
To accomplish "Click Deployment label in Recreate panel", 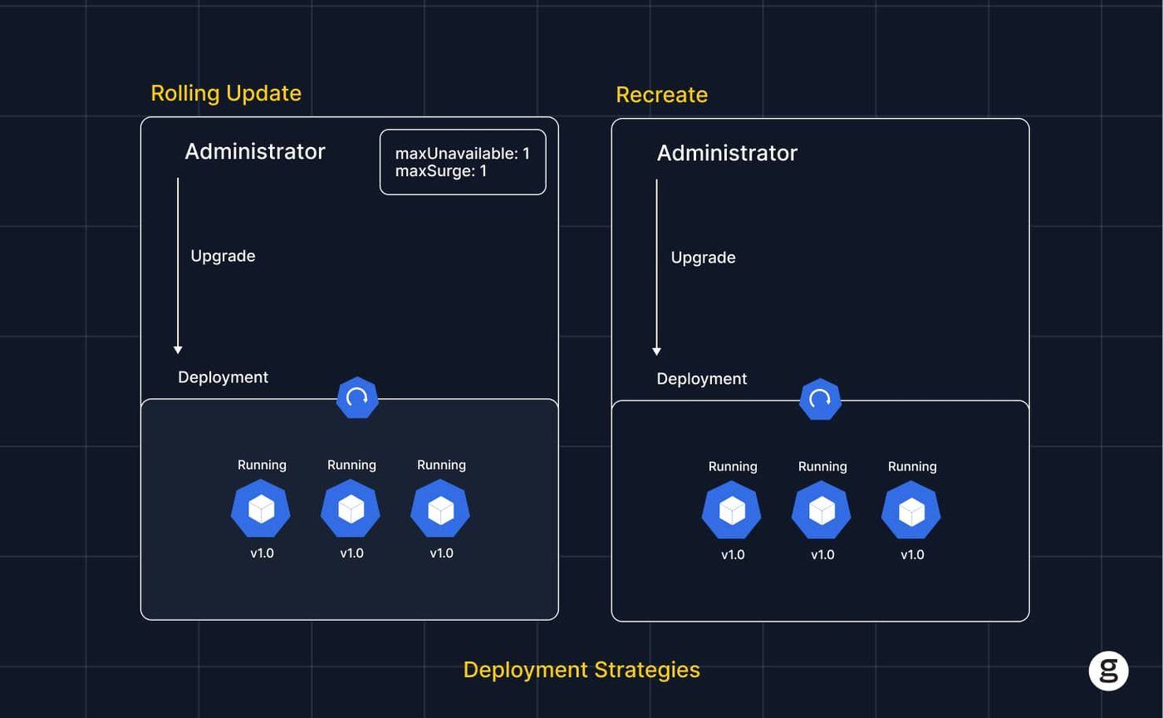I will pos(702,379).
